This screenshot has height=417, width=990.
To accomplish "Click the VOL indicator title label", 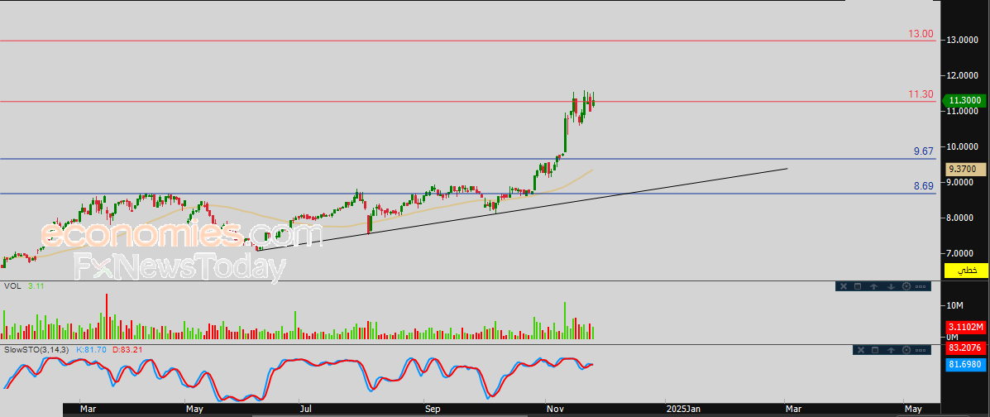I will click(12, 286).
